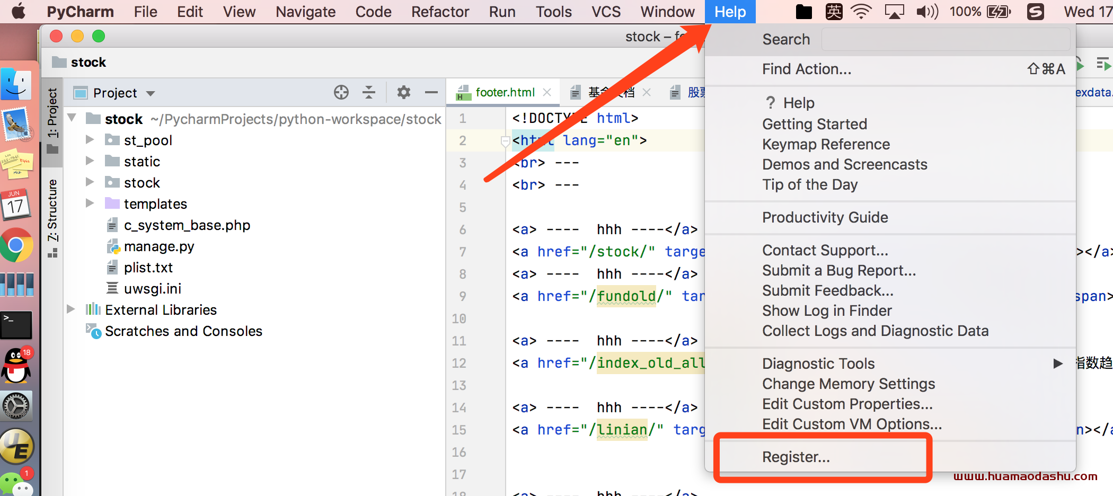
Task: Close the footer.html tab
Action: (x=547, y=92)
